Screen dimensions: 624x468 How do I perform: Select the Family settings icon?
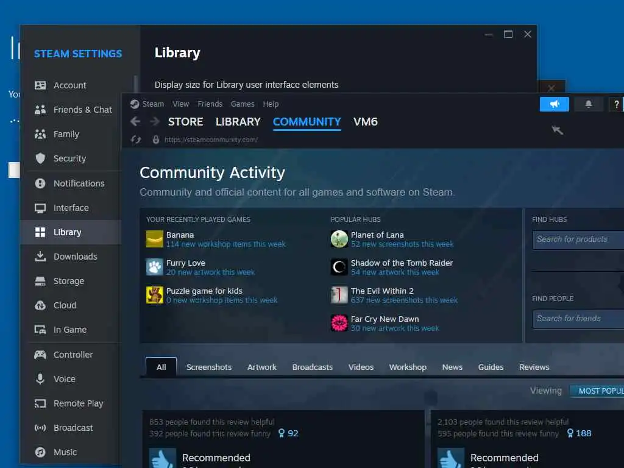pyautogui.click(x=40, y=134)
